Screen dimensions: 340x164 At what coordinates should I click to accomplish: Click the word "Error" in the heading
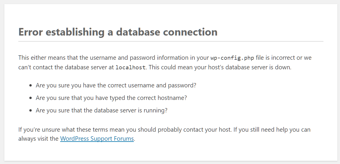pos(31,32)
